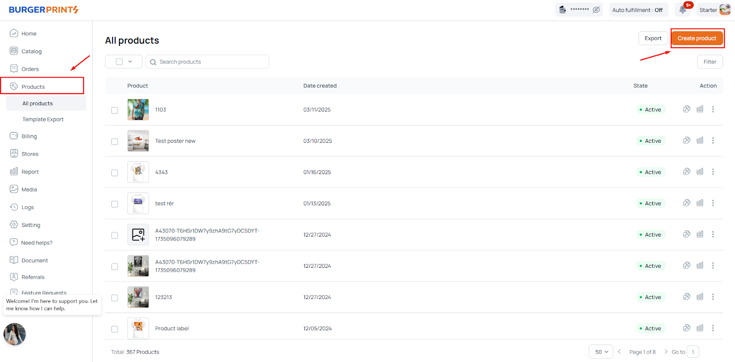Click the user profile avatar next to Starter
This screenshot has height=362, width=735.
pyautogui.click(x=724, y=10)
